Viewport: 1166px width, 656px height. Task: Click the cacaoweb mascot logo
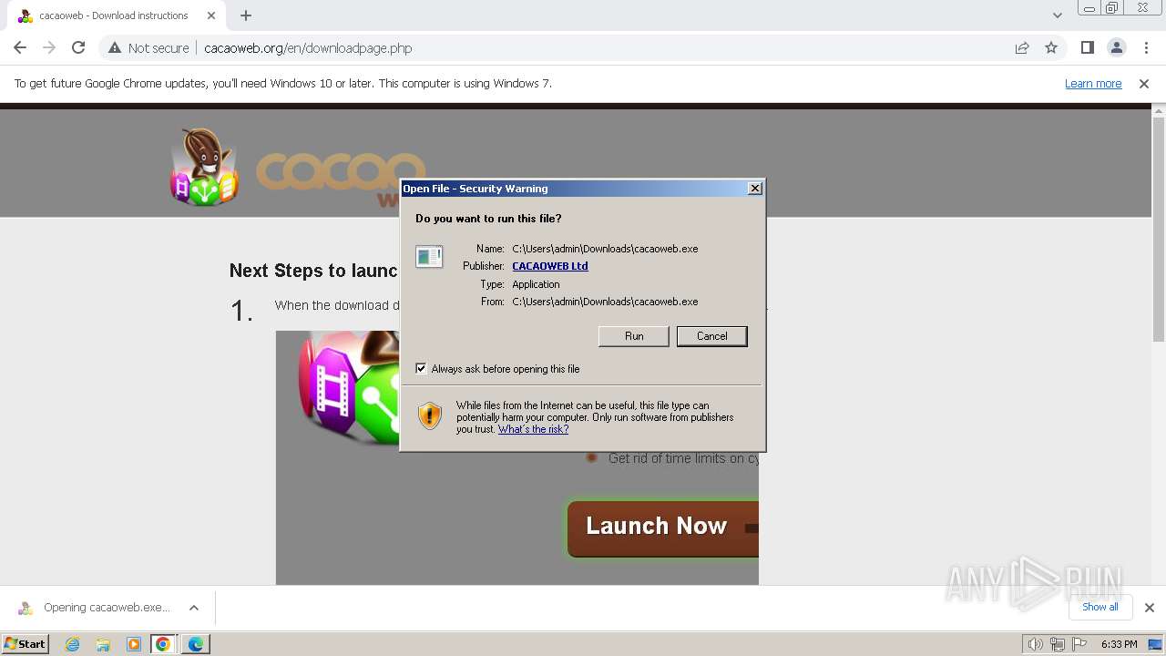[x=205, y=167]
